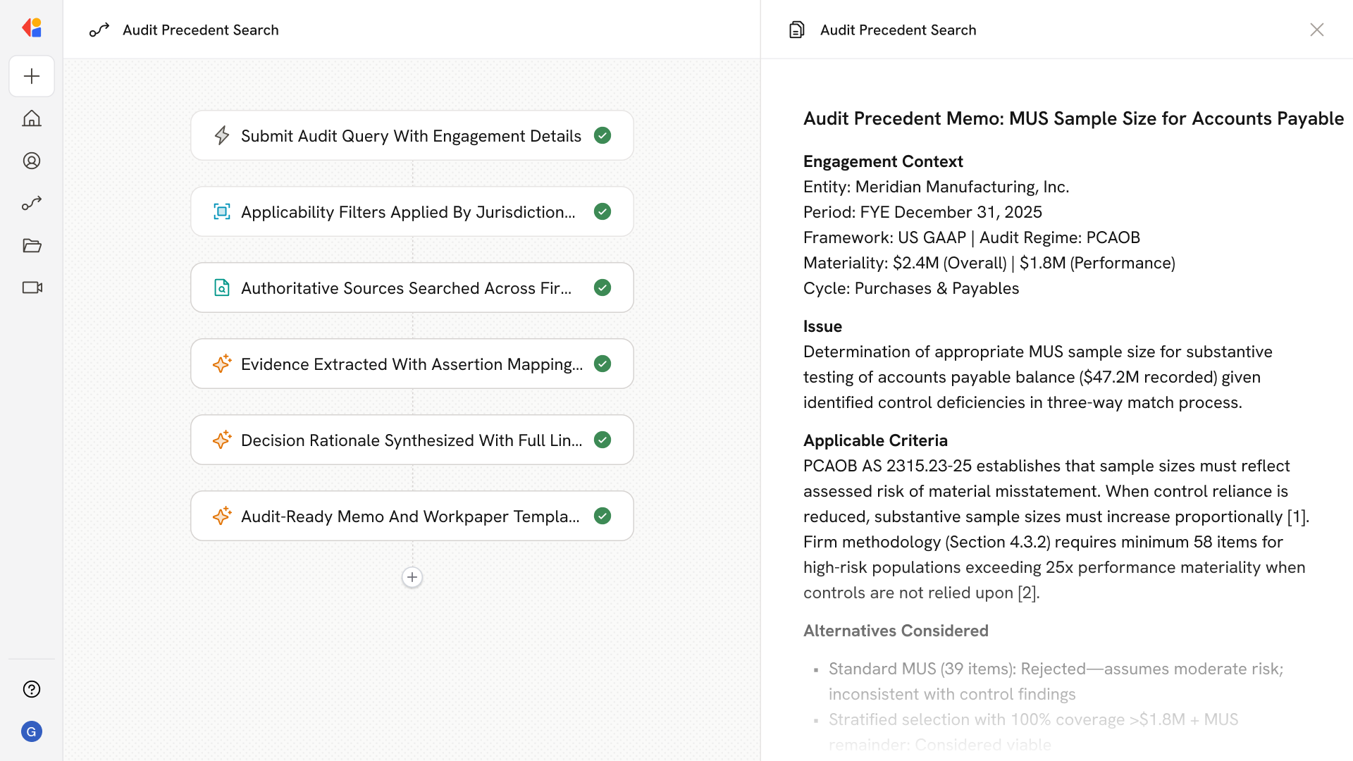This screenshot has width=1353, height=761.
Task: Add a new step below workflow
Action: [x=412, y=577]
